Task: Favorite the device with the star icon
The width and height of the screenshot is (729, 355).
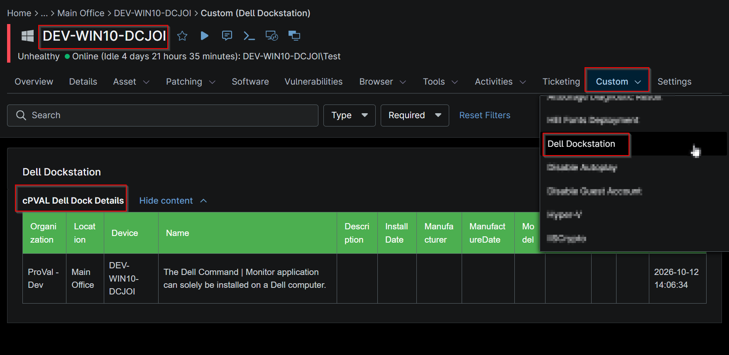Action: pyautogui.click(x=182, y=36)
